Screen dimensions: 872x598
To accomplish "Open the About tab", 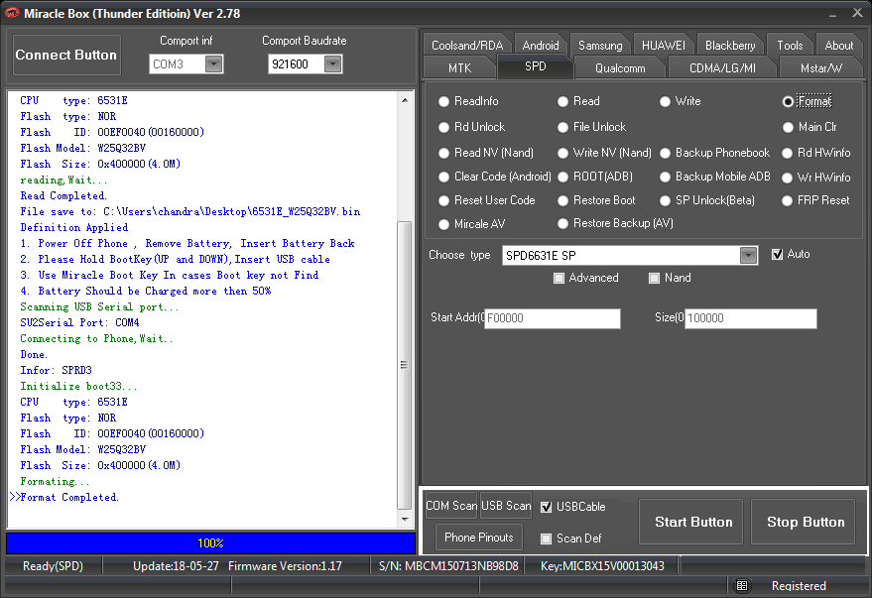I will point(839,45).
